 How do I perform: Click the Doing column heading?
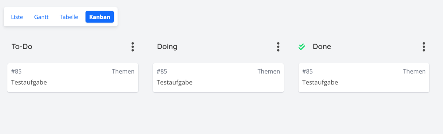pyautogui.click(x=167, y=47)
